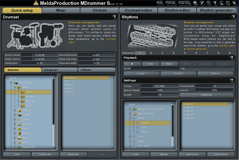Click the pencil edit icon in title bar

[x=202, y=3]
